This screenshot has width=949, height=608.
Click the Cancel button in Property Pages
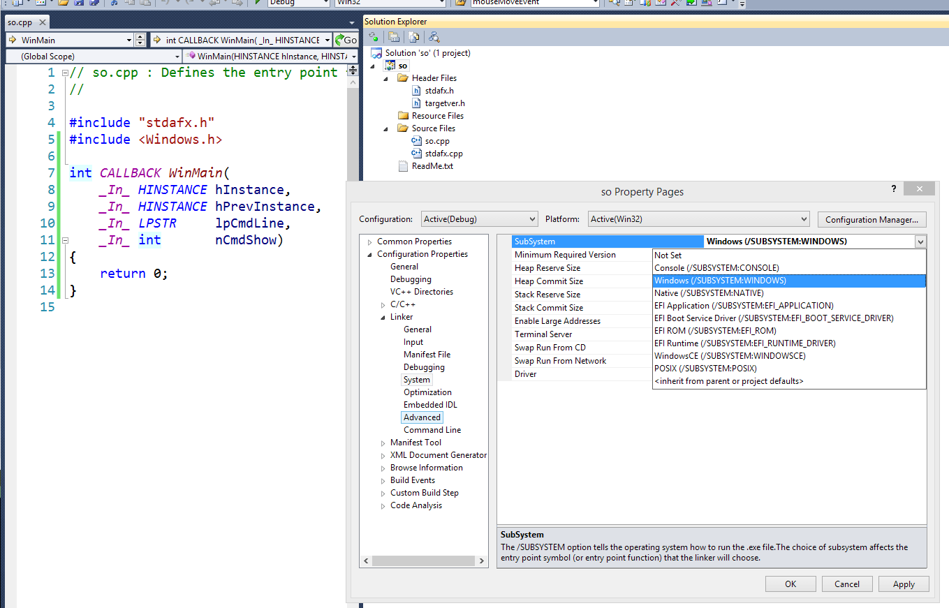click(x=847, y=584)
